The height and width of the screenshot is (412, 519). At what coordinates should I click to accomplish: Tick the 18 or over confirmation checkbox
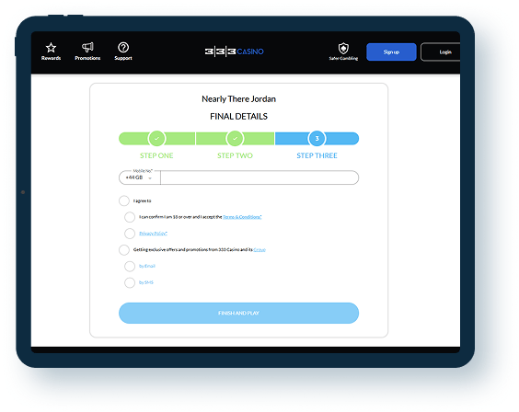(x=130, y=217)
